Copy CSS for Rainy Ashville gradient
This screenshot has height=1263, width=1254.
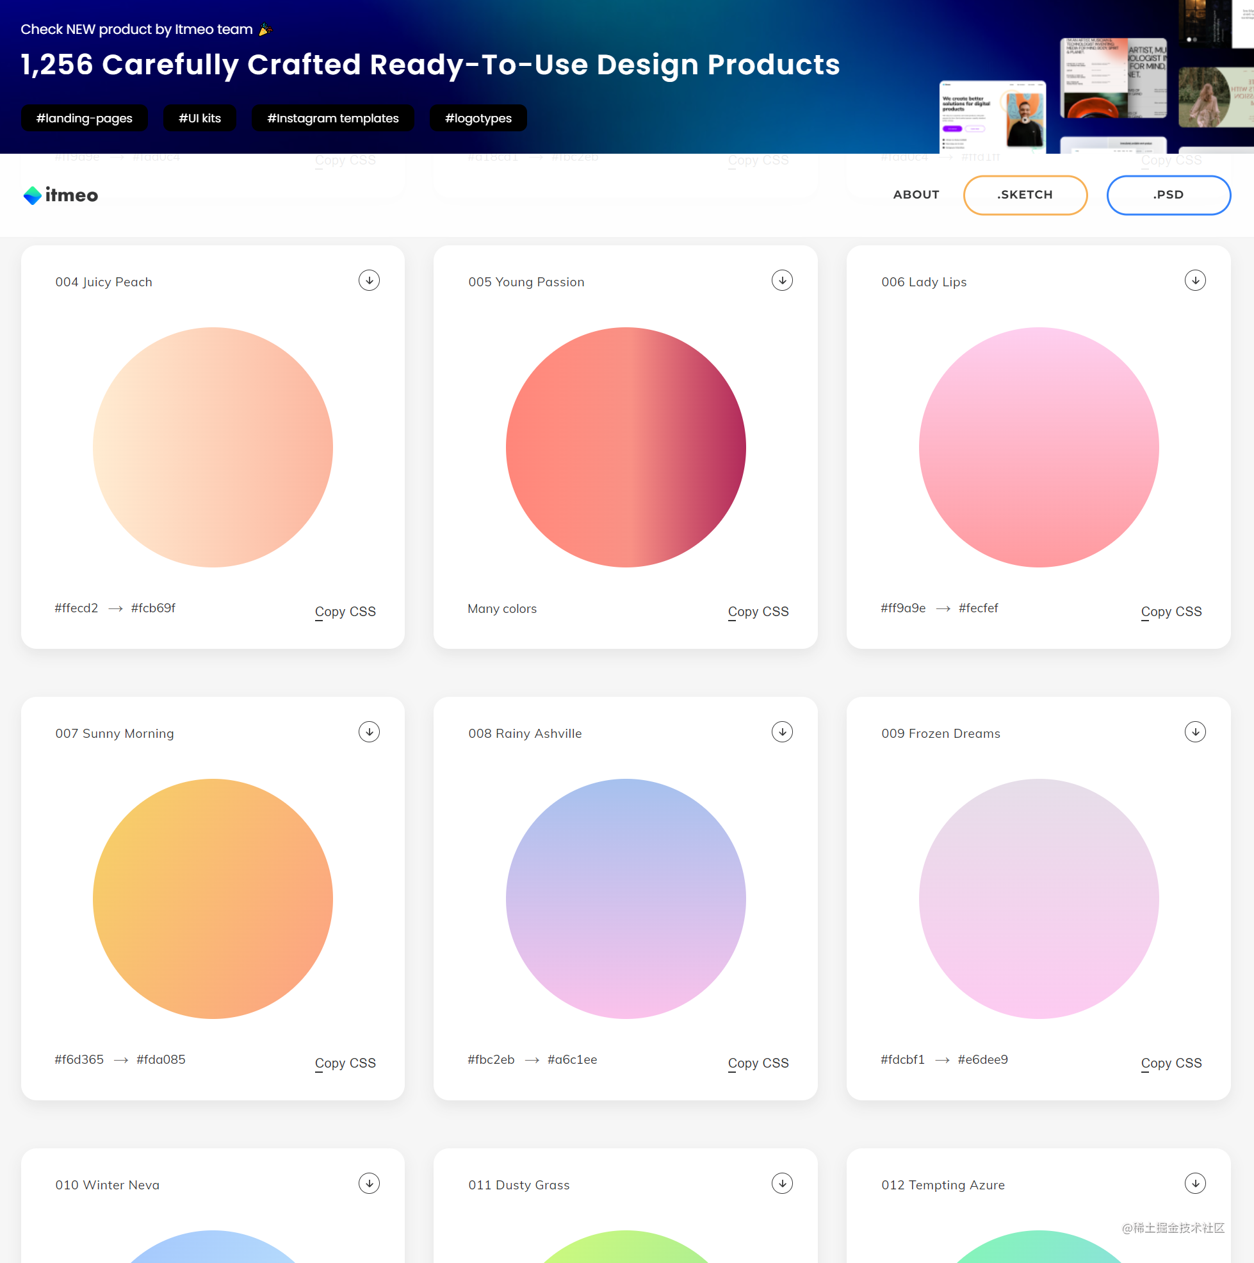pos(758,1064)
